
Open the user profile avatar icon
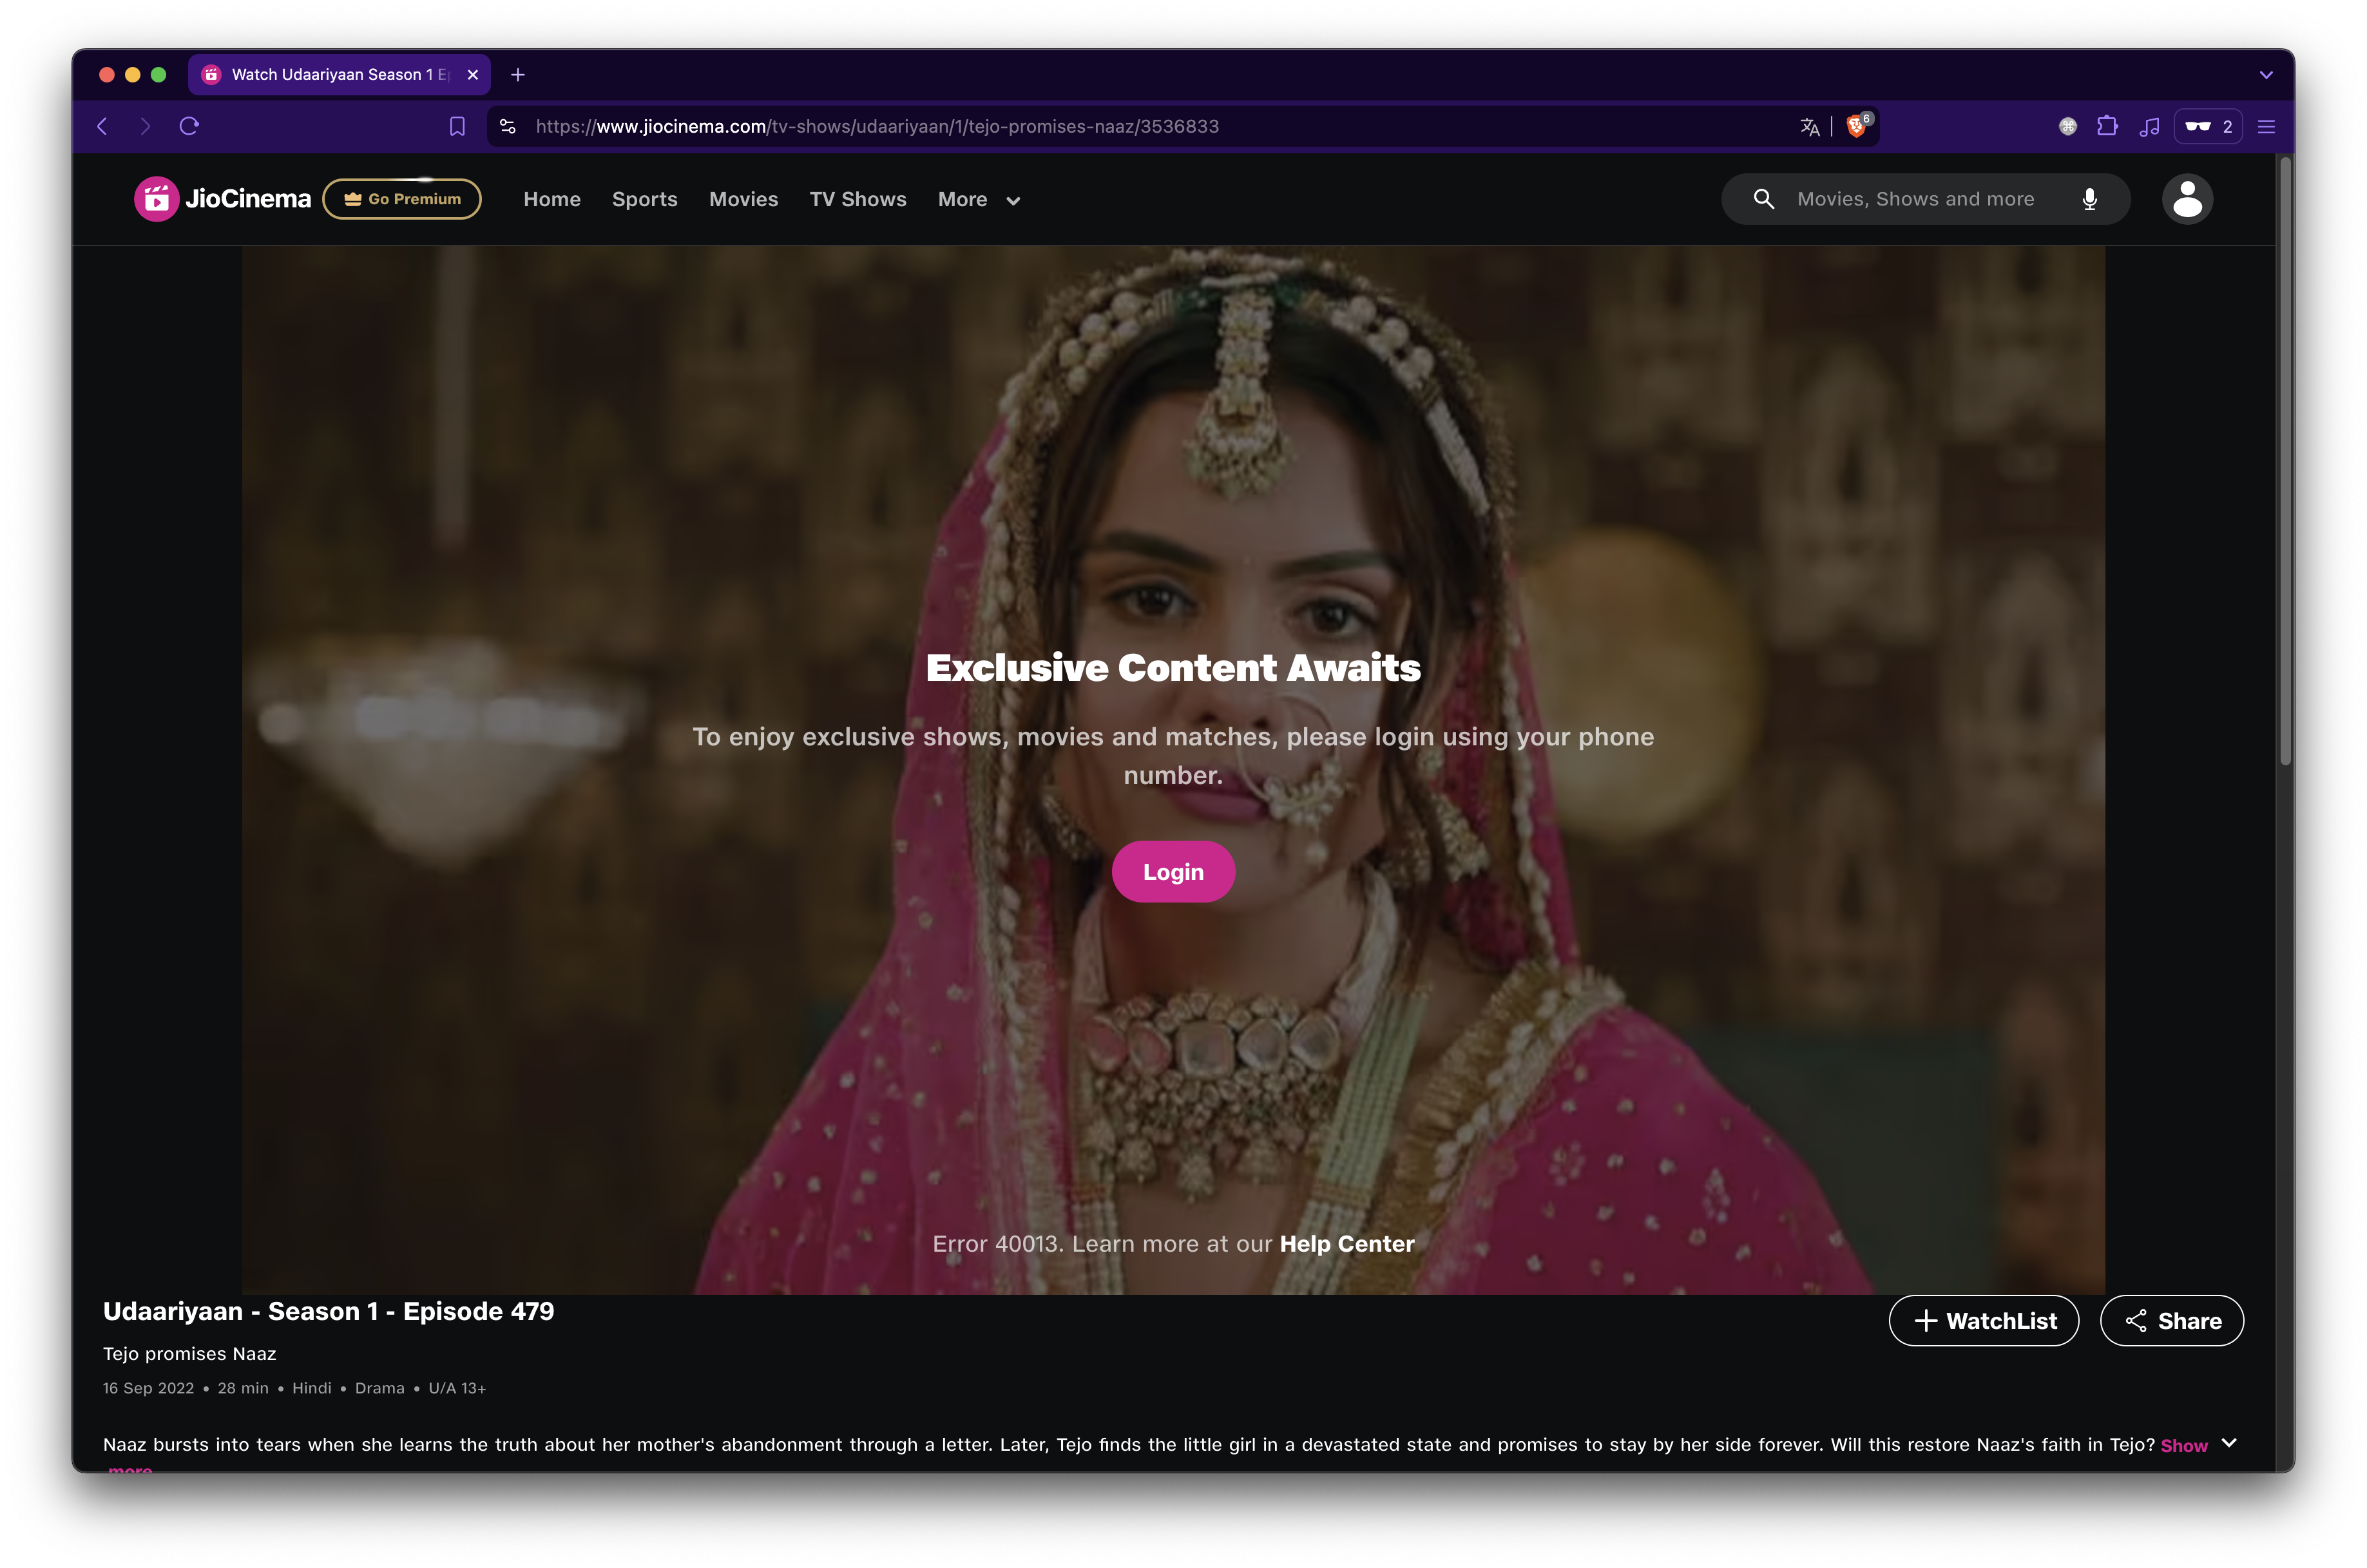point(2187,199)
